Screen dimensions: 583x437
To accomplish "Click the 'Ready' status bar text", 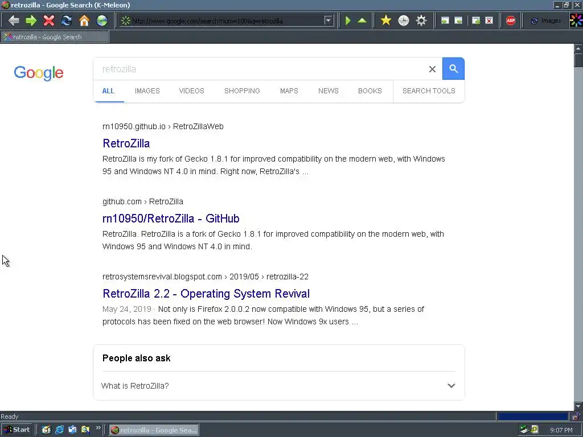I will click(10, 417).
